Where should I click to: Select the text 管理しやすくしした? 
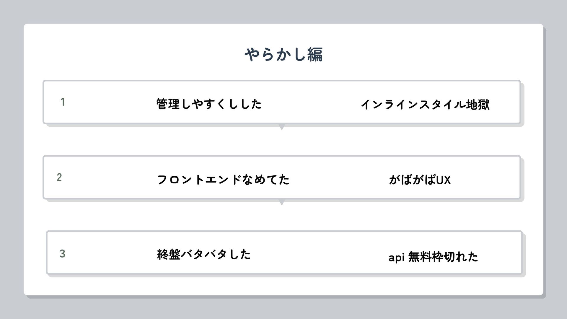(209, 104)
